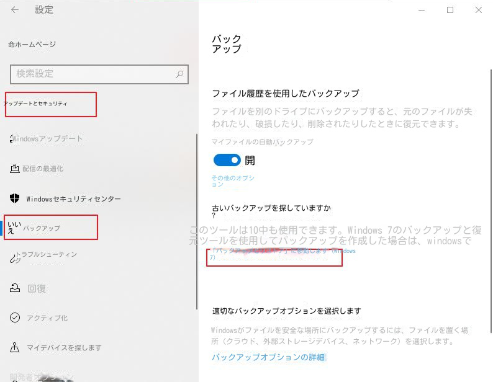Viewport: 493px width, 382px height.
Task: Turn off the マイファイルの自動バックアップ switch
Action: [x=227, y=161]
